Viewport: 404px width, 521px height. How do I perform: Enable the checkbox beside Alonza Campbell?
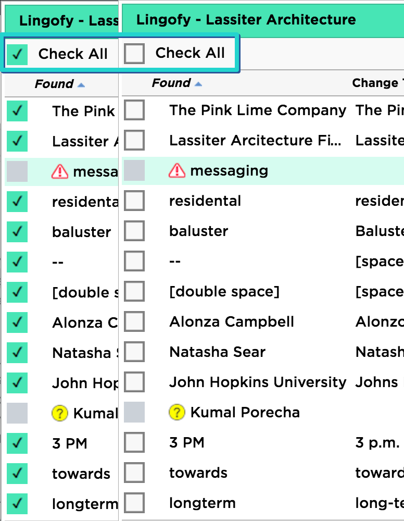coord(134,321)
